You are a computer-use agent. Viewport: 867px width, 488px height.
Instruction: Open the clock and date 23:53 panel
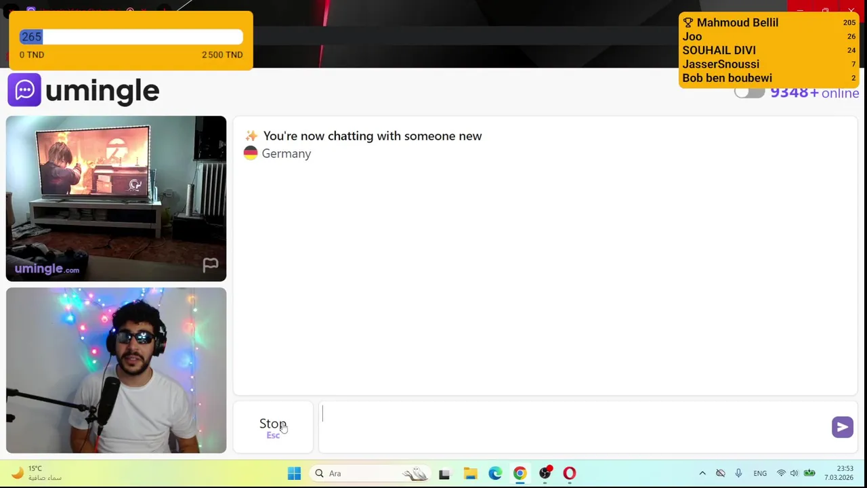coord(839,473)
